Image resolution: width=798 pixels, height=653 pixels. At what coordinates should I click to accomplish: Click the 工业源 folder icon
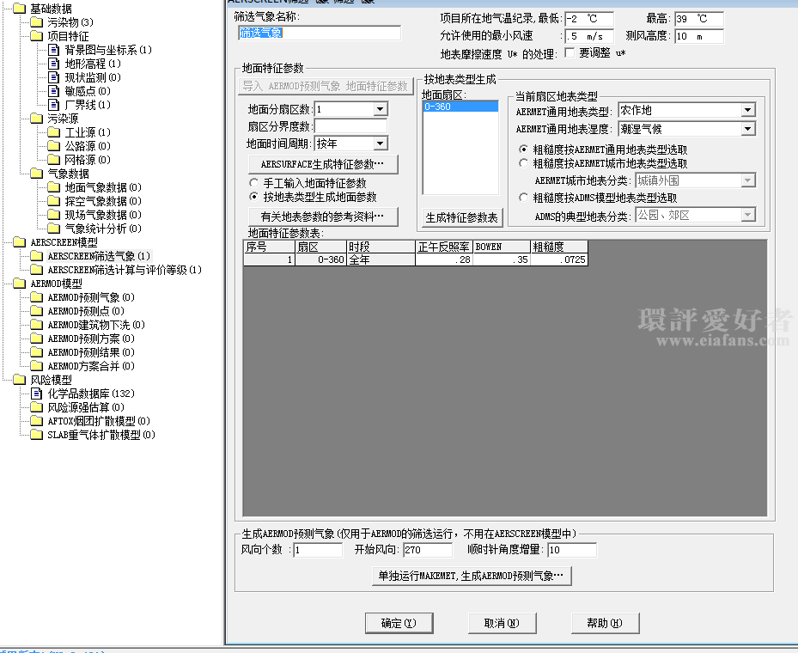(x=53, y=131)
